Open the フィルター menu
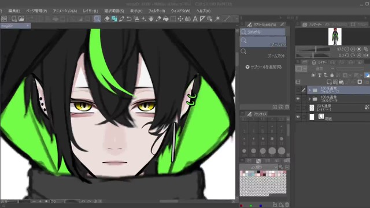 click(157, 11)
